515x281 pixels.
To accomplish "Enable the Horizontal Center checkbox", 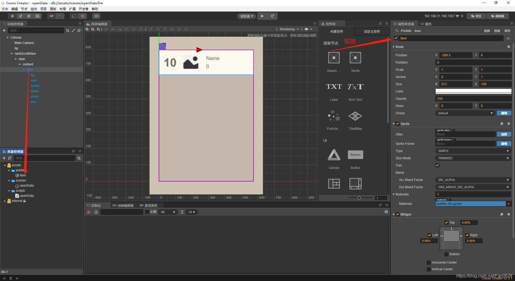I will coord(429,262).
